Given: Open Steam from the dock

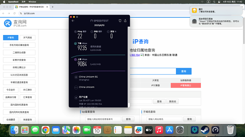Looking at the screenshot, I should tap(205, 130).
